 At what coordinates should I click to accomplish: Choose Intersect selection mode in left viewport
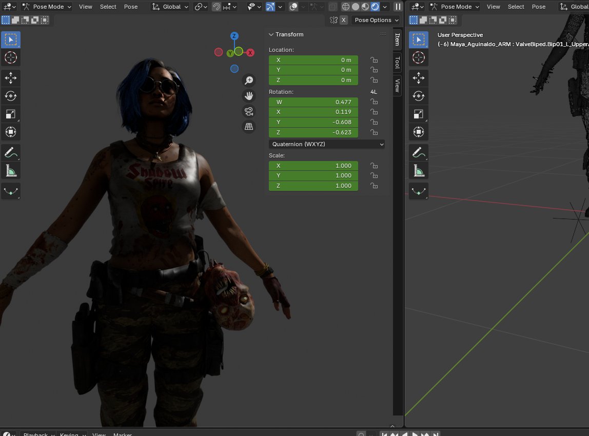click(45, 20)
